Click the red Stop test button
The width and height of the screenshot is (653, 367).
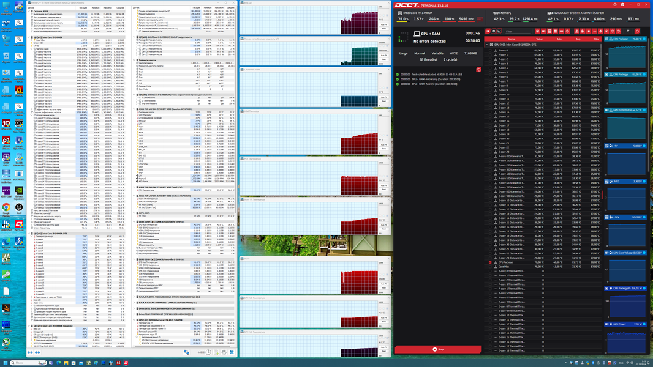click(438, 349)
